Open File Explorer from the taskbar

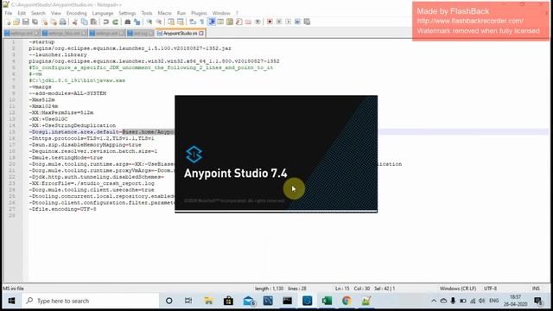click(208, 301)
